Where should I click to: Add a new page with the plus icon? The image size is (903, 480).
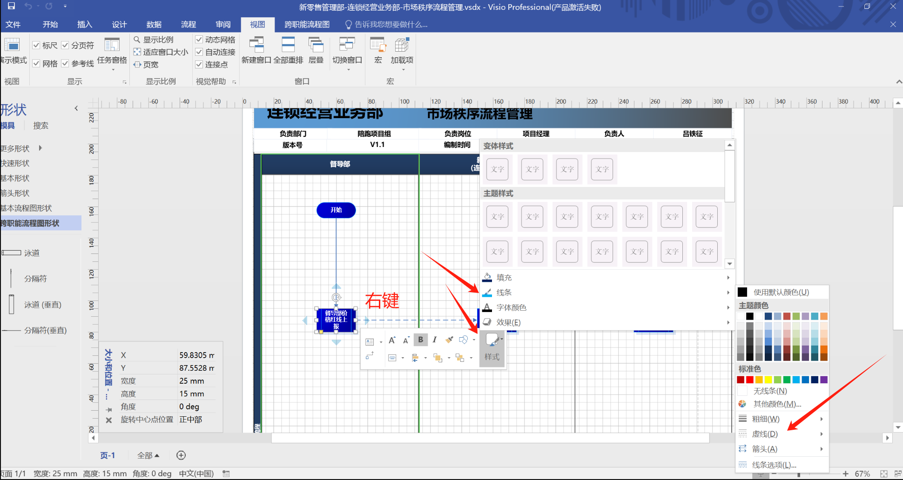click(181, 455)
